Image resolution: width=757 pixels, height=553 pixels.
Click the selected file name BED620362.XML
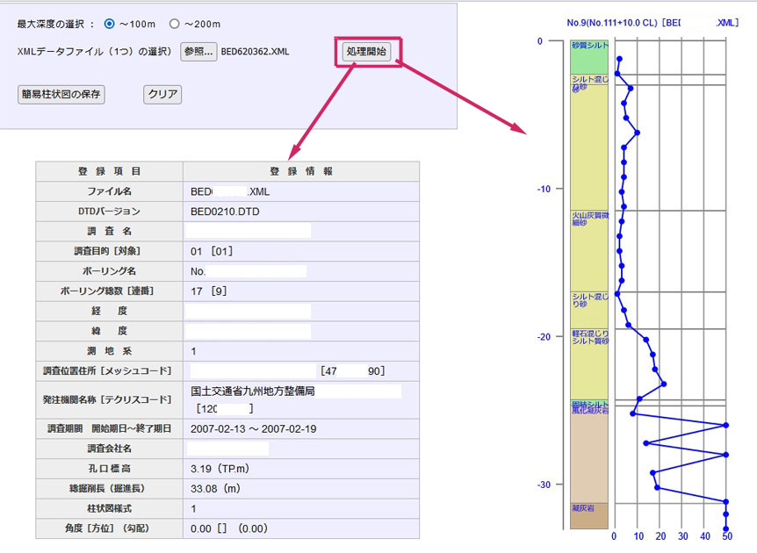pyautogui.click(x=255, y=52)
